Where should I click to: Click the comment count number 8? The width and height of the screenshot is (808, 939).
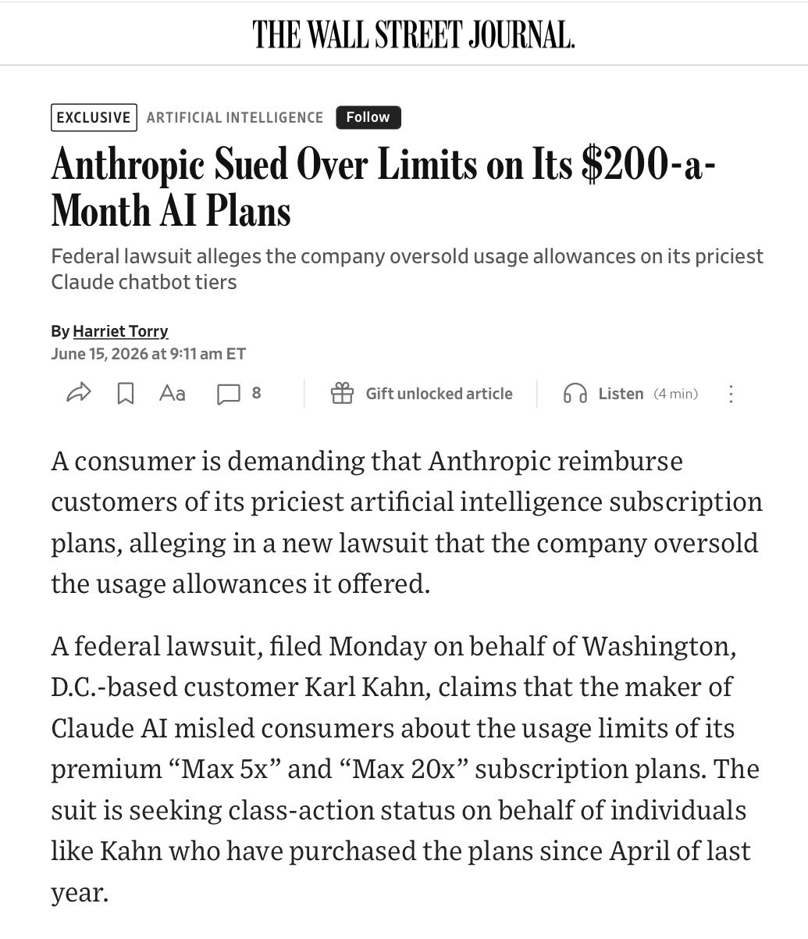coord(256,393)
